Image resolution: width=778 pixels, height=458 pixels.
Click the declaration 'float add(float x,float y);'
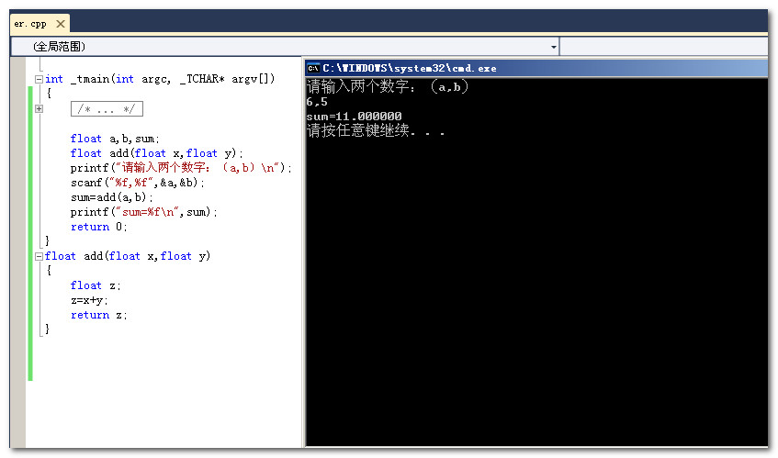tap(157, 153)
